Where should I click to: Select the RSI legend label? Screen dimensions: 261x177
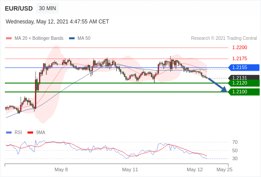18,133
